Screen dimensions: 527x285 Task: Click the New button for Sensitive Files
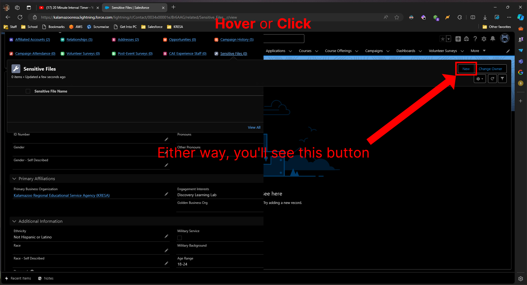tap(466, 69)
